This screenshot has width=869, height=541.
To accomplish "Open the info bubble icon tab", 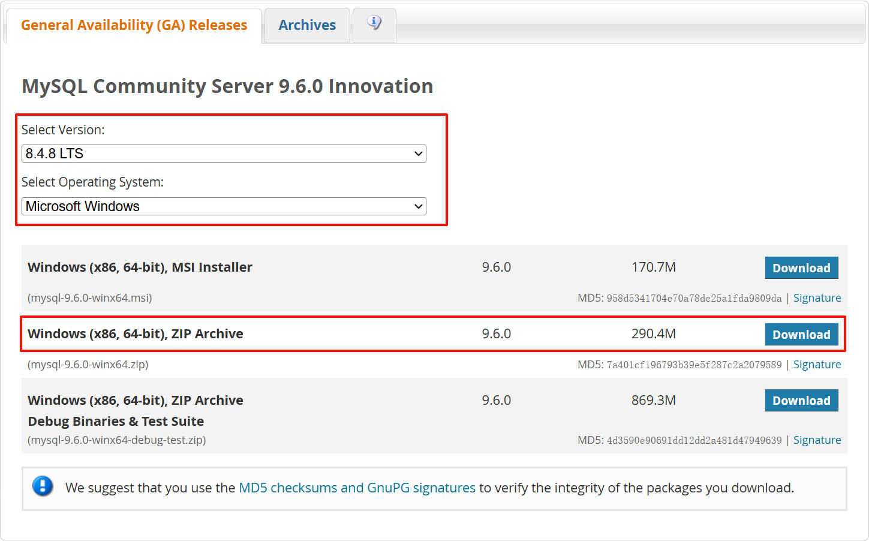I will click(374, 24).
